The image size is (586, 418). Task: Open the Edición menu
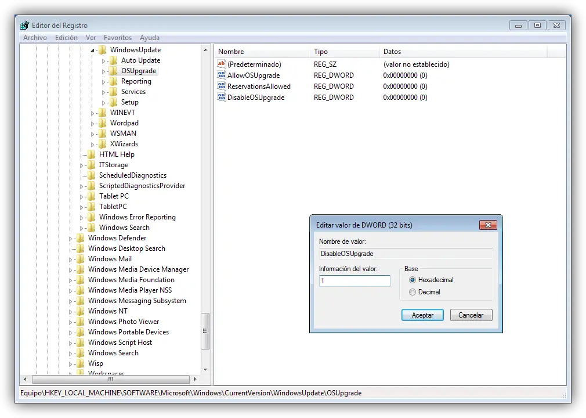pos(66,38)
